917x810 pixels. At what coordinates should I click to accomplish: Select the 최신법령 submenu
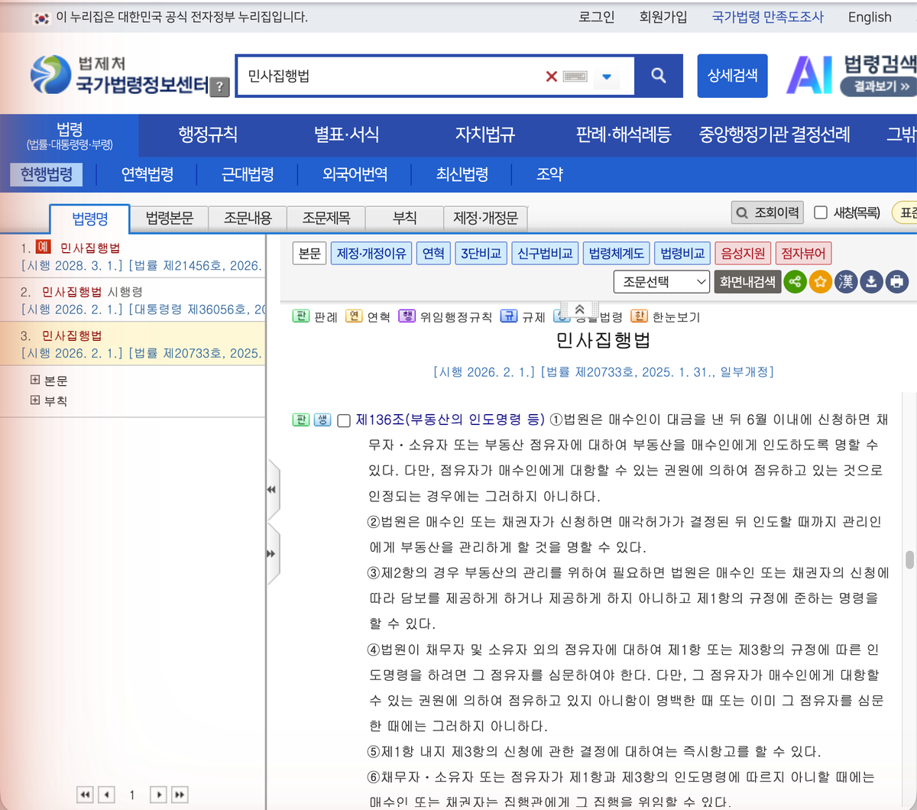(462, 174)
